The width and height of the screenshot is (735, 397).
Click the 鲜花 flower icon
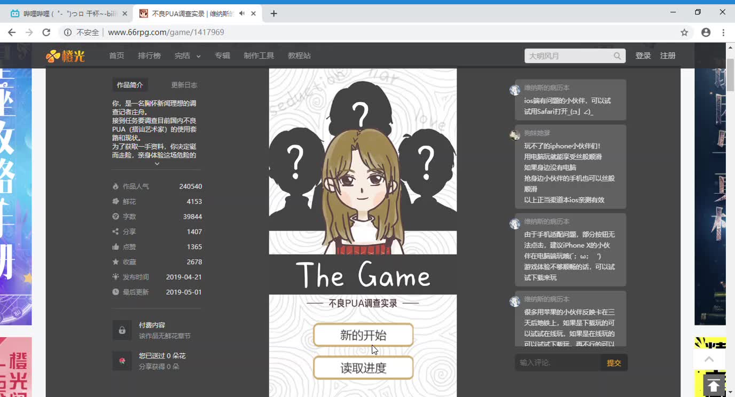(x=115, y=202)
